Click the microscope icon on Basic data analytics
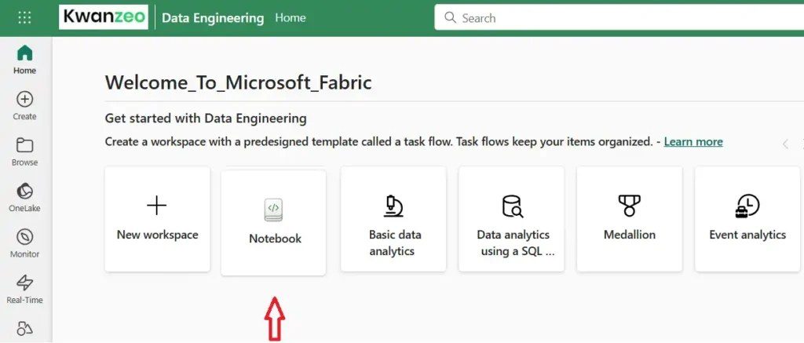This screenshot has width=804, height=343. click(393, 206)
